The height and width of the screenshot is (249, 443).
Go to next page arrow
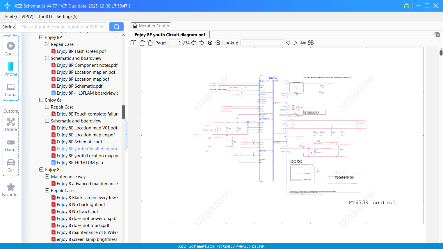pos(201,43)
